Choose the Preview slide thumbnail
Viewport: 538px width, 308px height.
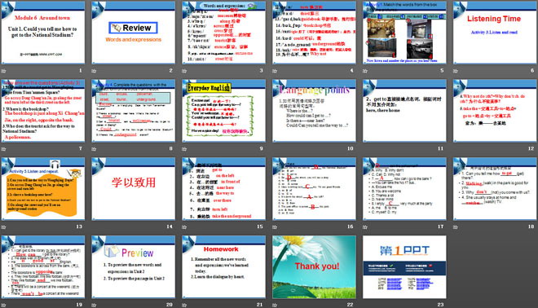tap(133, 266)
